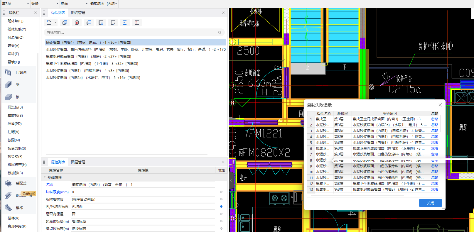This screenshot has width=474, height=232.
Task: Click the save component archive icon
Action: click(101, 23)
